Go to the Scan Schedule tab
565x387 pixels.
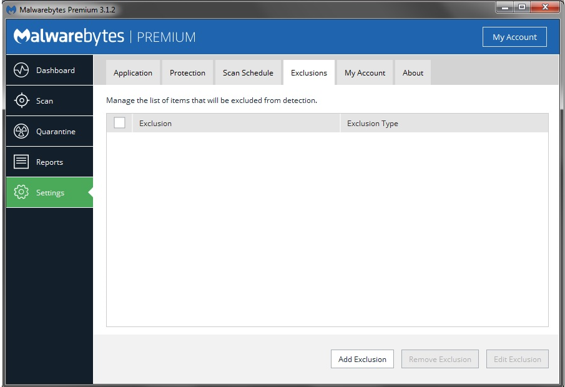click(x=248, y=73)
